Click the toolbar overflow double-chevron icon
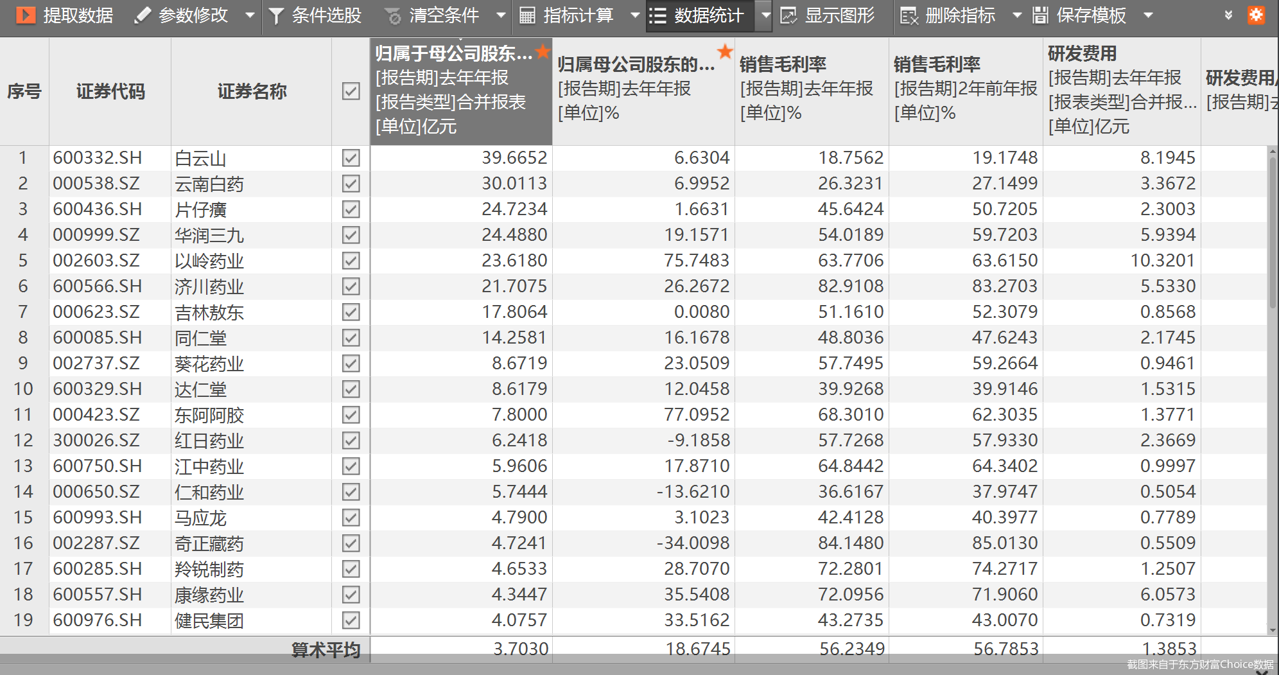This screenshot has height=675, width=1279. (1228, 15)
